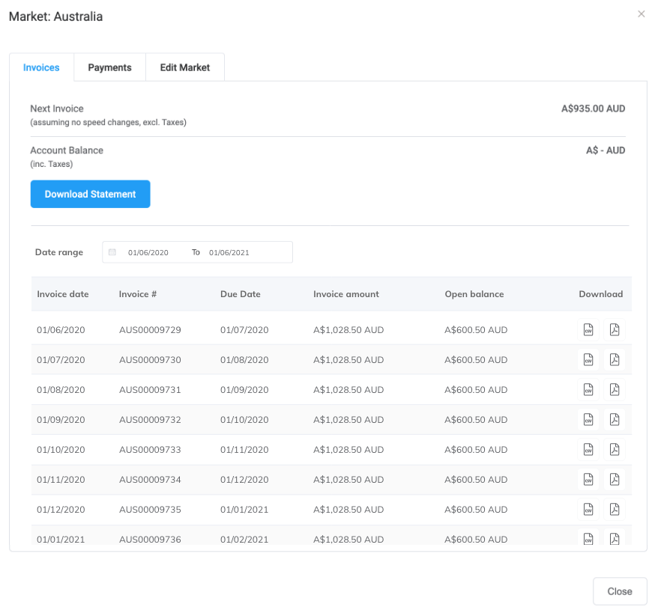This screenshot has height=610, width=655.
Task: Select invoice number AUS00009732
Action: click(x=150, y=419)
